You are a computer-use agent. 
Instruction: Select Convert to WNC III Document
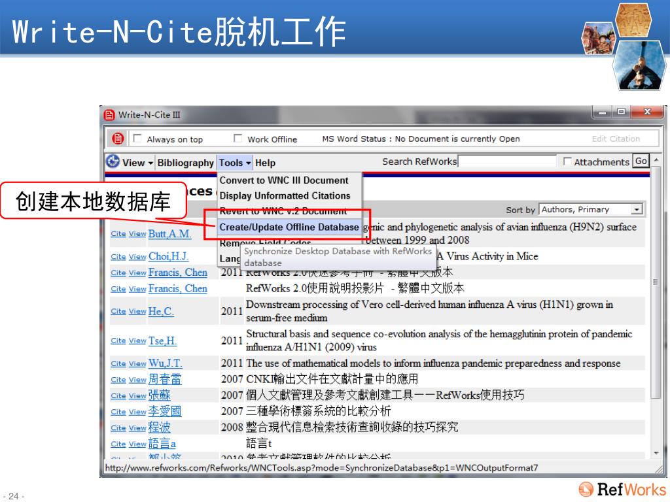tap(284, 180)
